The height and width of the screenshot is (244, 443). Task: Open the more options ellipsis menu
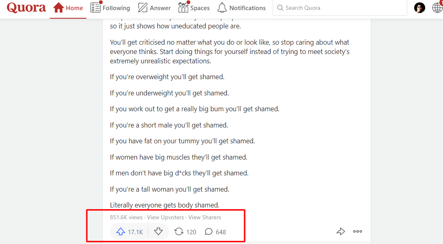357,231
